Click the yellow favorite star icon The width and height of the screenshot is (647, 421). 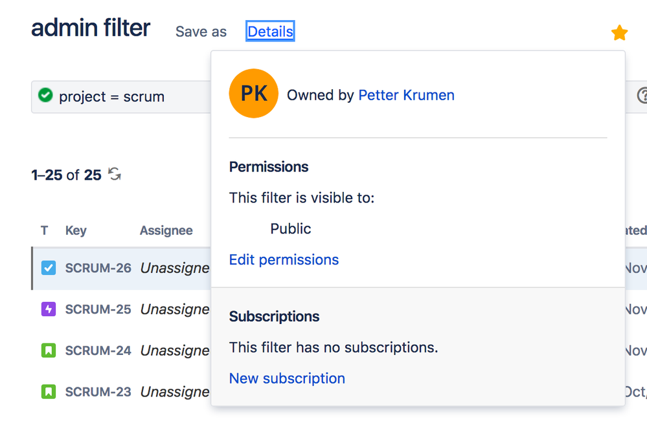[x=619, y=33]
